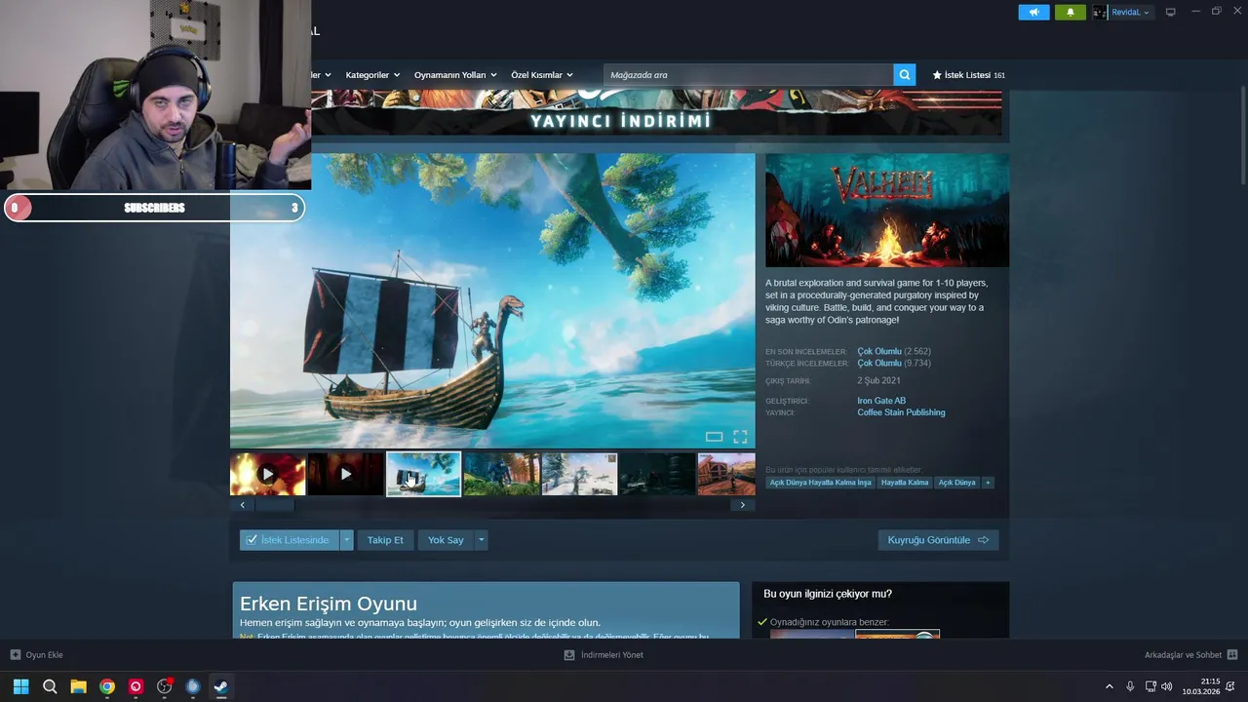
Task: Click the star İstek Listesi 161 button
Action: click(968, 75)
